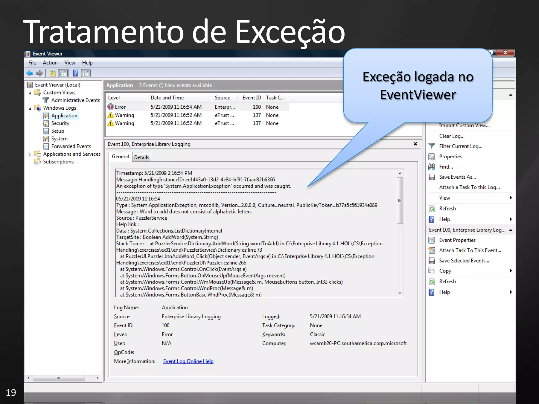Toggle the Show/Hide Console Tree toolbar icon
Screen dimensions: 539x404
[x=63, y=73]
